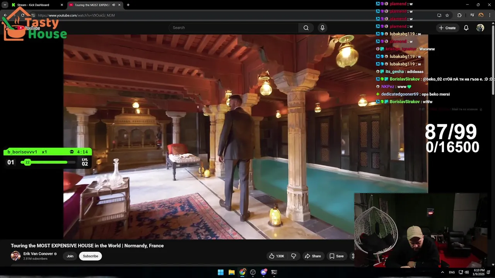The image size is (495, 278).
Task: Click chat username dedicatedgooner69
Action: pyautogui.click(x=400, y=94)
